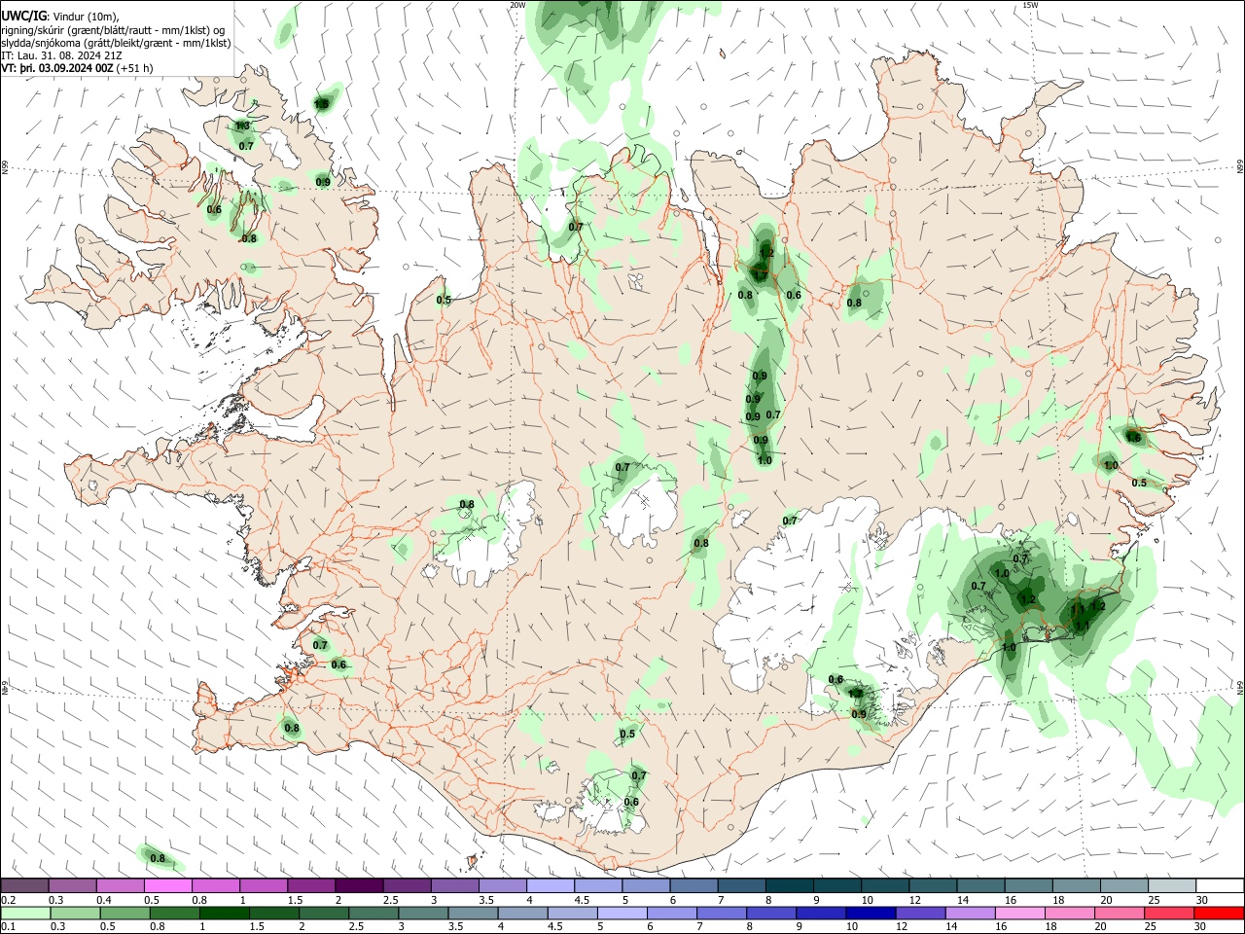Click the 'UWC/IG: Vindur (10m)' title text
The height and width of the screenshot is (934, 1245).
coord(60,17)
